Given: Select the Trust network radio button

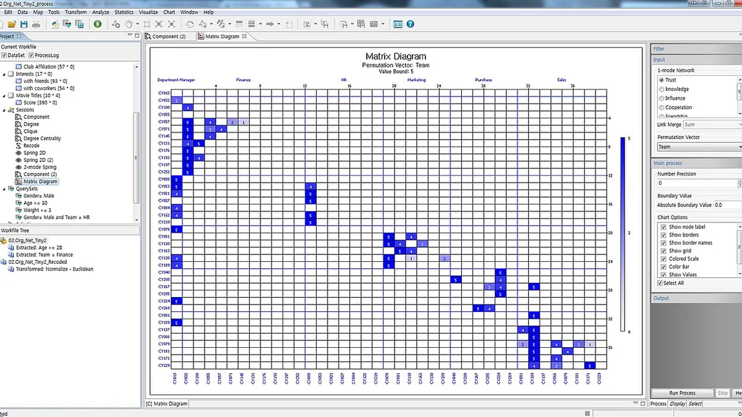Looking at the screenshot, I should click(662, 80).
